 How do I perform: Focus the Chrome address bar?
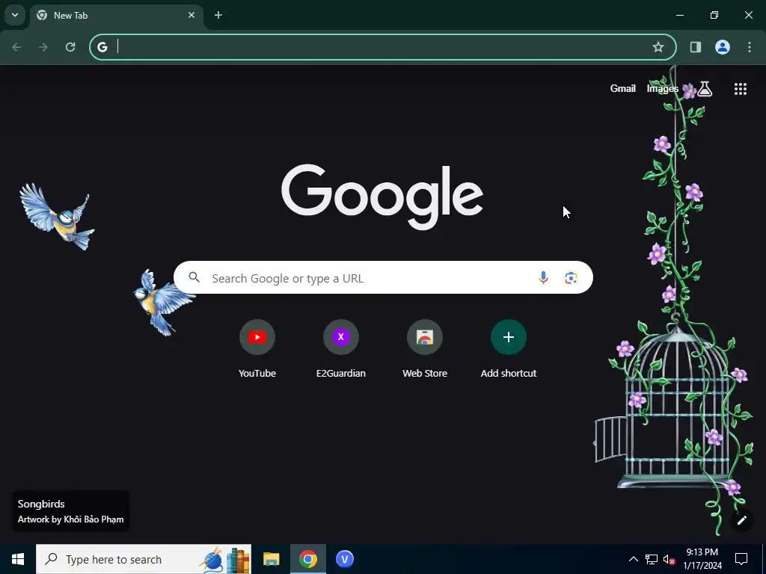coord(383,47)
